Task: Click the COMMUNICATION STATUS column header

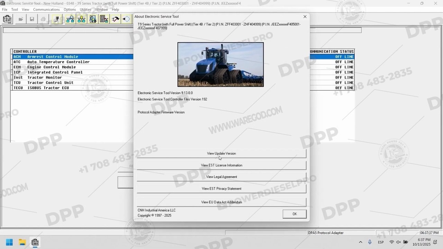Action: click(x=332, y=52)
